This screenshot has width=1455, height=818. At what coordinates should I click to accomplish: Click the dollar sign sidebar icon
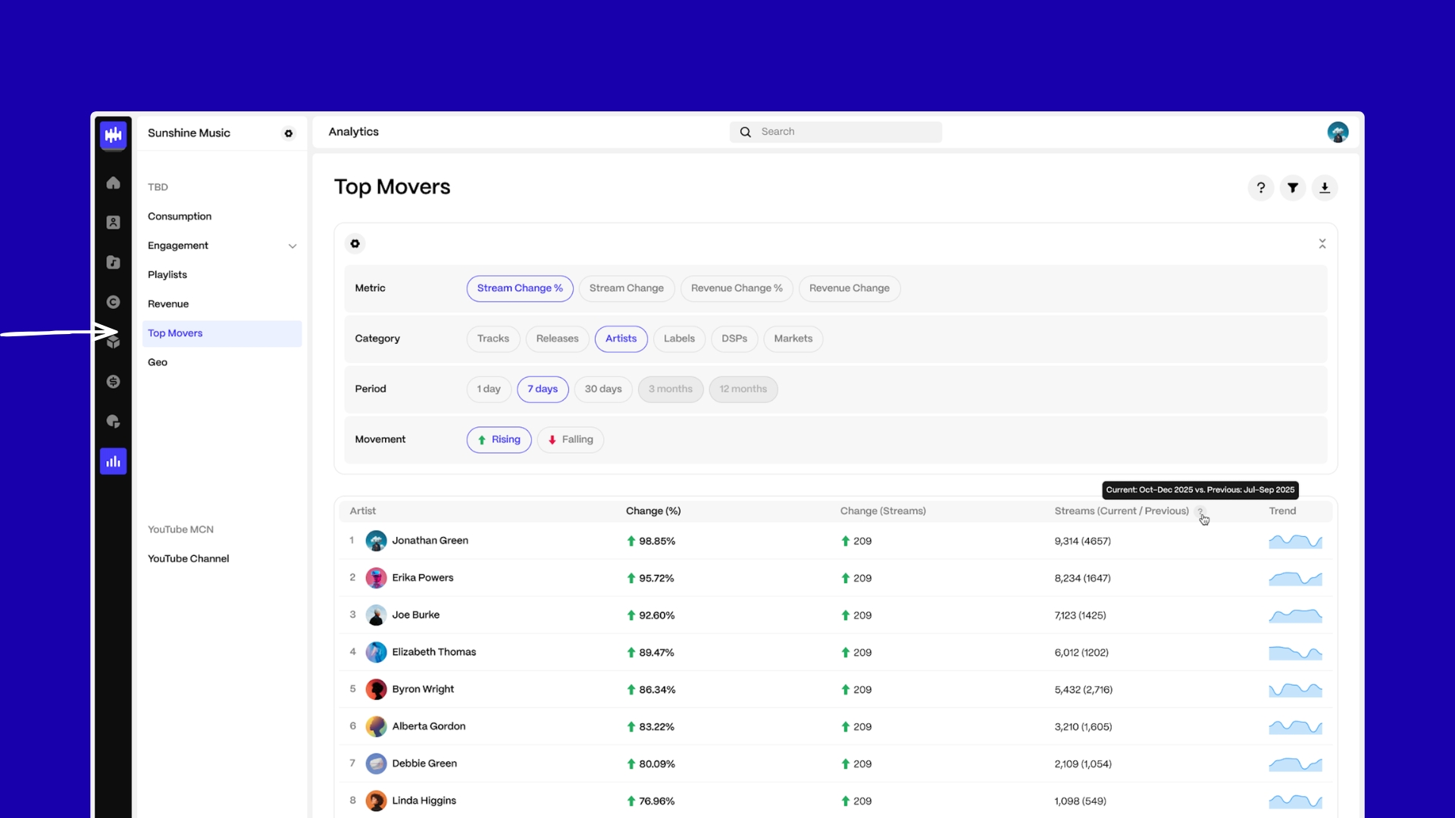pos(113,382)
